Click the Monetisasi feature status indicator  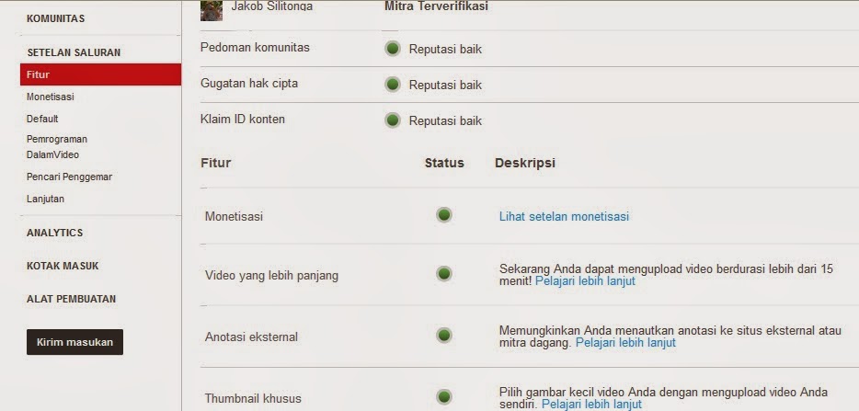tap(443, 215)
